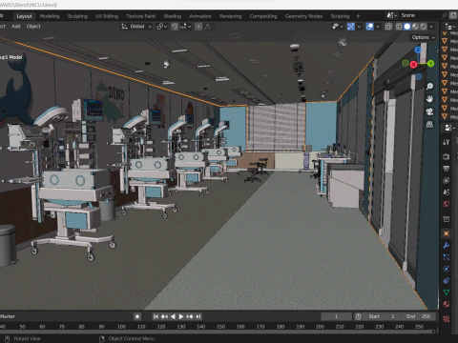Viewport: 458px width, 343px height.
Task: Open Material properties tab
Action: pyautogui.click(x=447, y=304)
